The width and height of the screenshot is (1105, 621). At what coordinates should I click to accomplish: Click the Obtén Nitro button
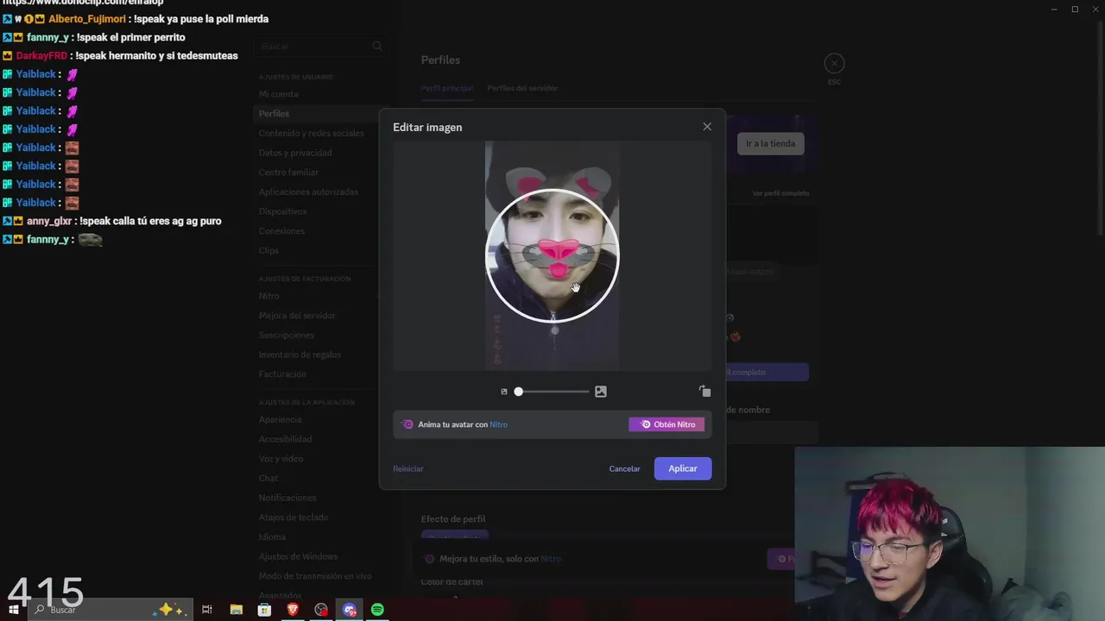(666, 424)
